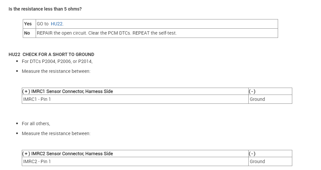Click the "IMRC2 - Pin 1" table cell
This screenshot has width=321, height=170.
37,161
